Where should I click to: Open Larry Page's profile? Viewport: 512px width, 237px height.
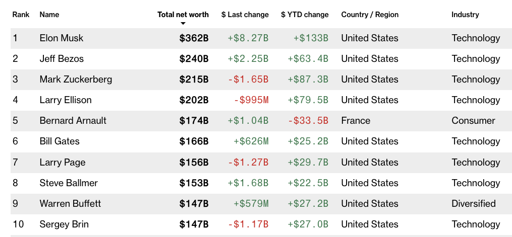pyautogui.click(x=63, y=162)
